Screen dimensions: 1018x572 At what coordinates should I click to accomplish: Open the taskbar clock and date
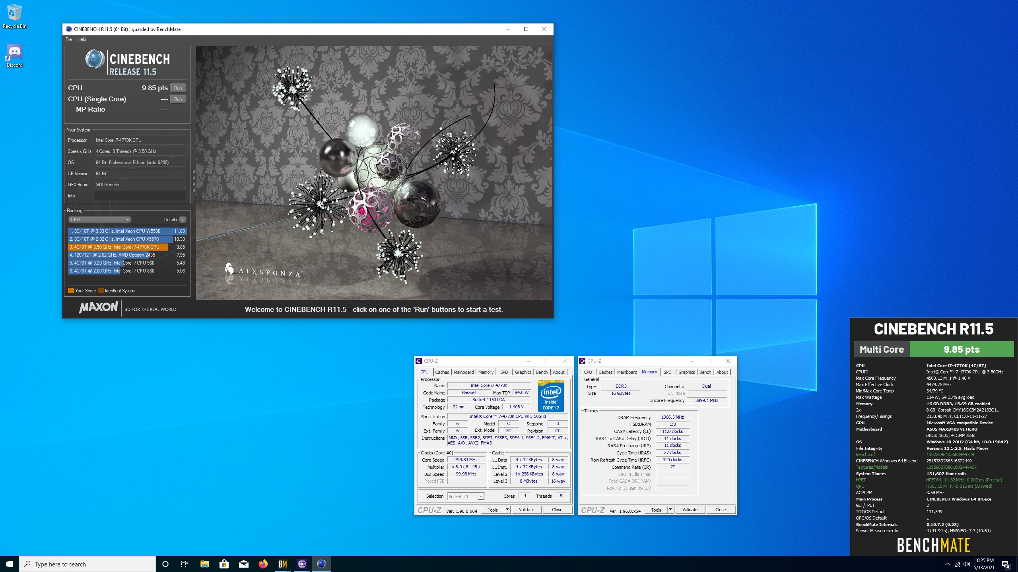[x=984, y=564]
